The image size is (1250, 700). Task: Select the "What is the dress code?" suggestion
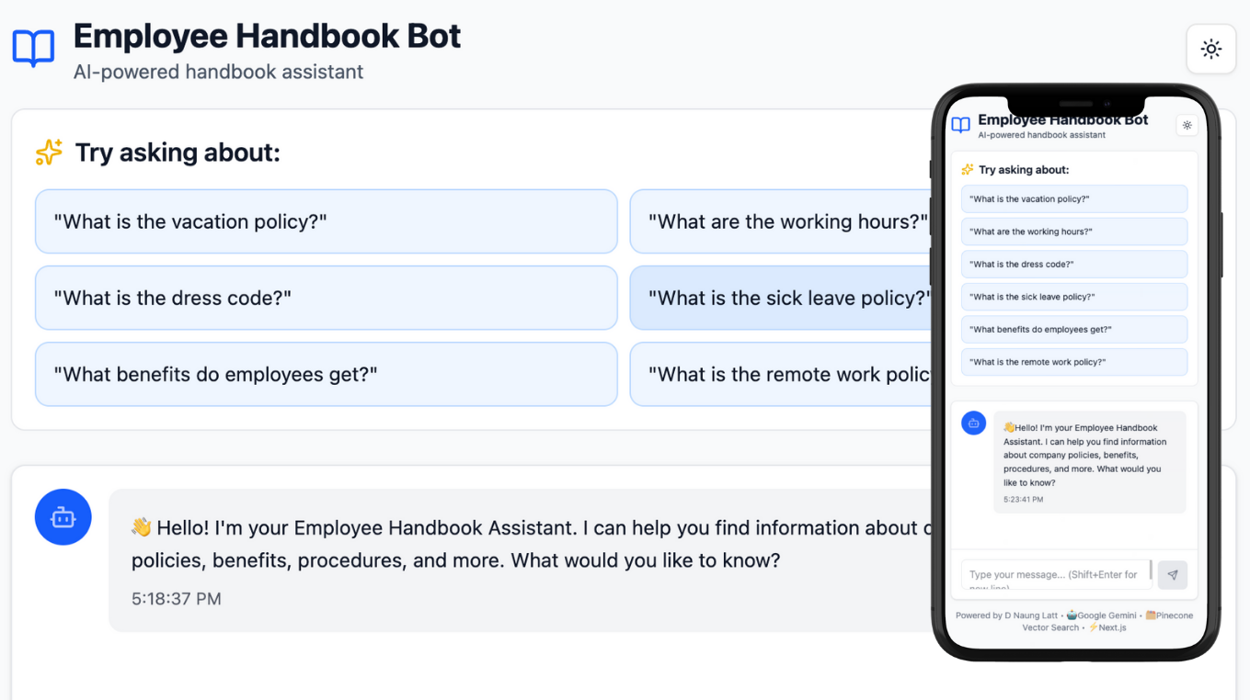(x=327, y=298)
